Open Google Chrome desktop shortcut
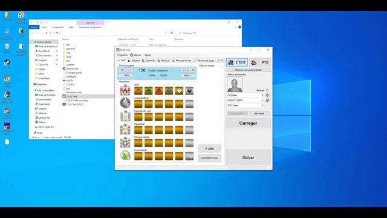Image resolution: width=387 pixels, height=218 pixels. click(x=7, y=81)
